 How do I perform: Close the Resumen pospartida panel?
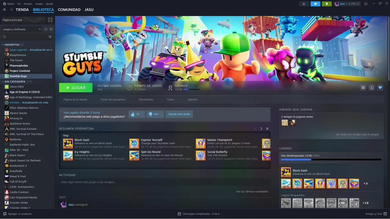point(267,129)
